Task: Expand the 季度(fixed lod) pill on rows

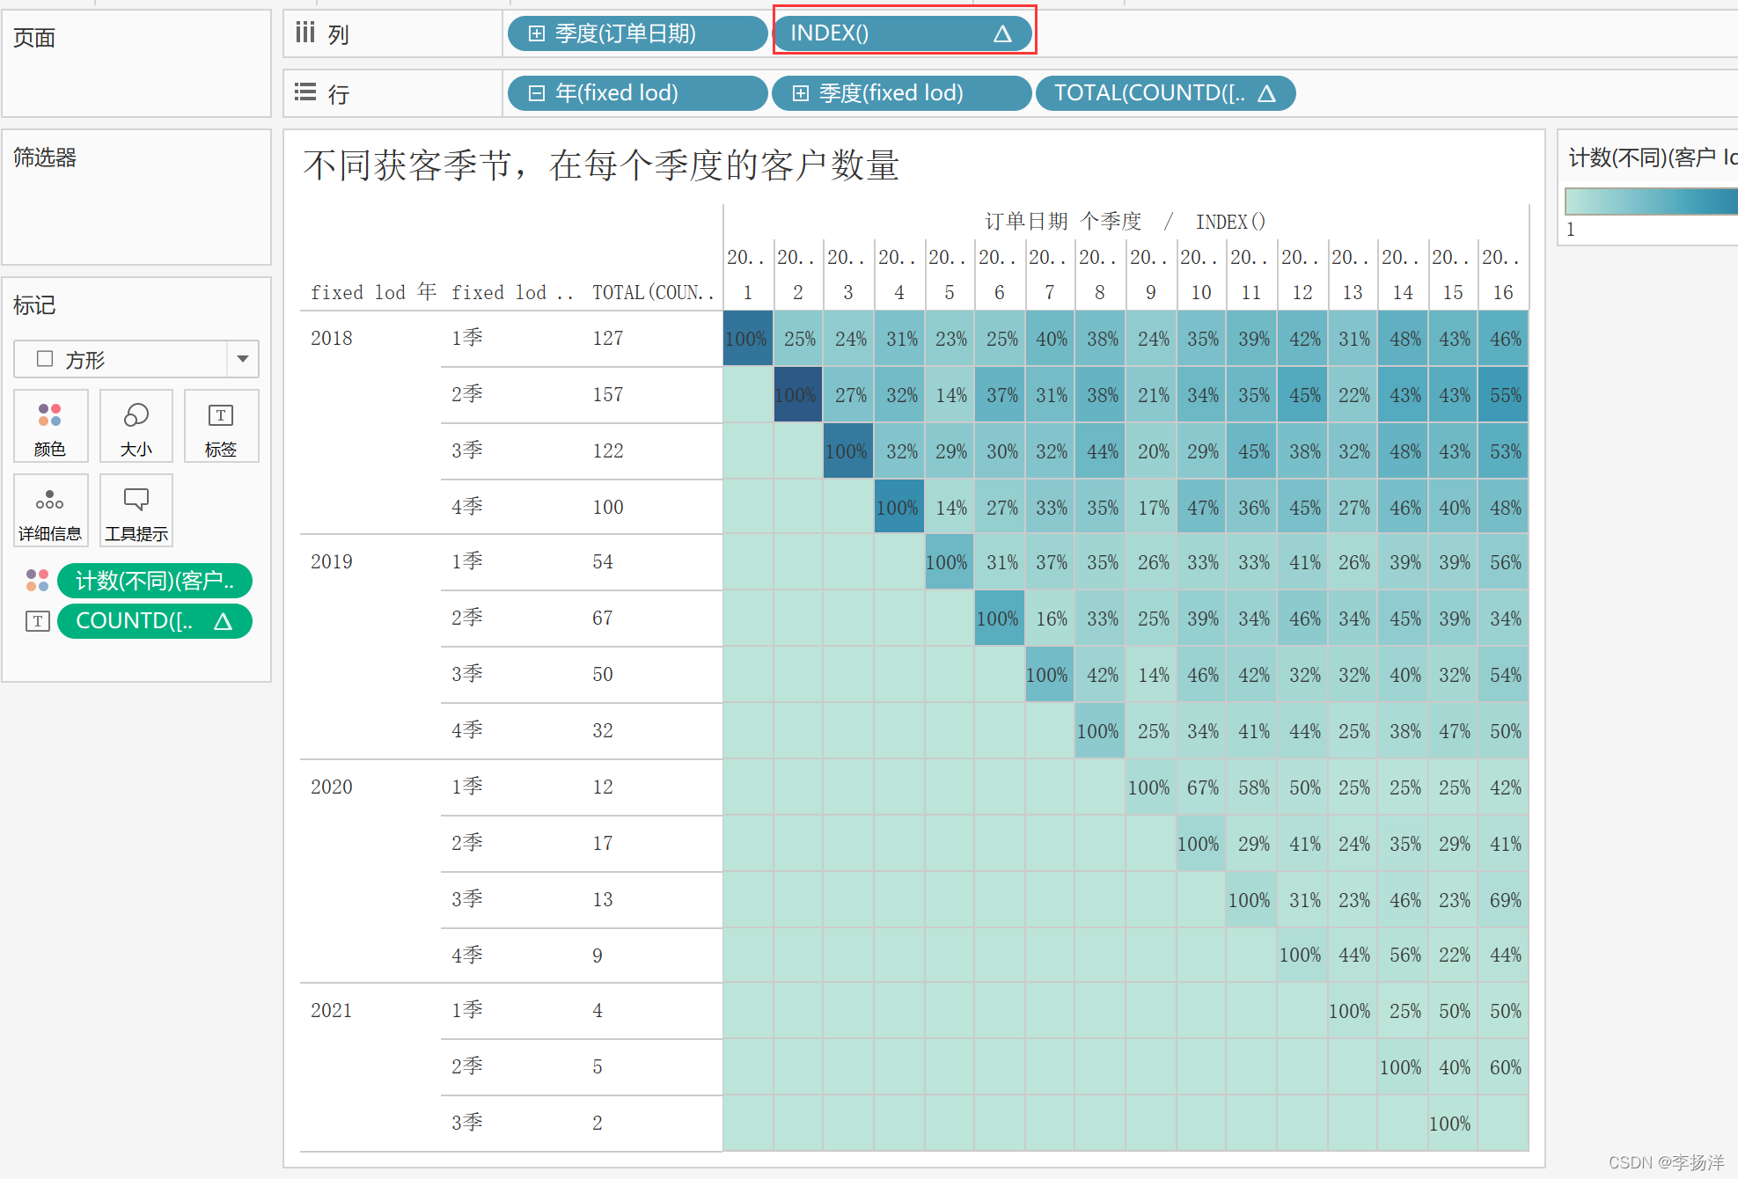Action: pyautogui.click(x=800, y=93)
